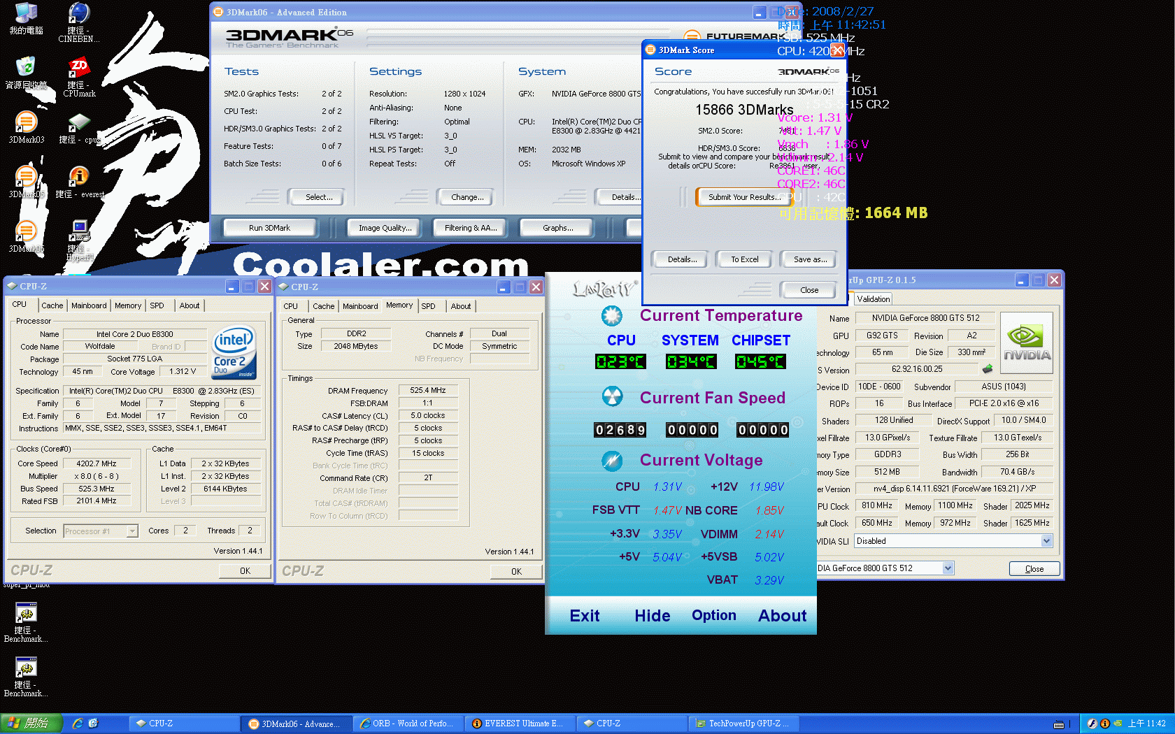
Task: Click the fan icon beside Current Fan Speed
Action: coord(612,397)
